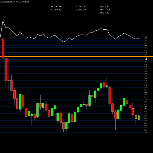Click the 'OH: 7.52' value
The height and width of the screenshot is (153, 153).
(105, 10)
